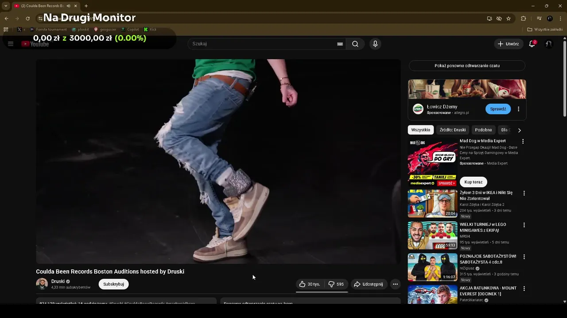
Task: Click the search magnifier button
Action: tap(355, 44)
